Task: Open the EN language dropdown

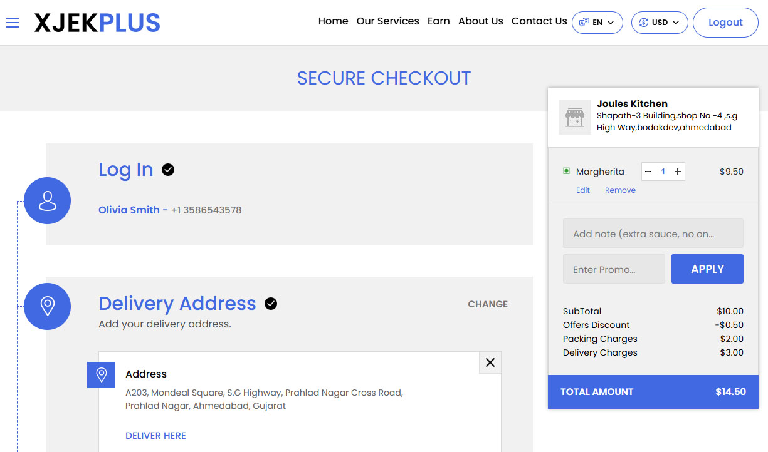Action: (x=597, y=22)
